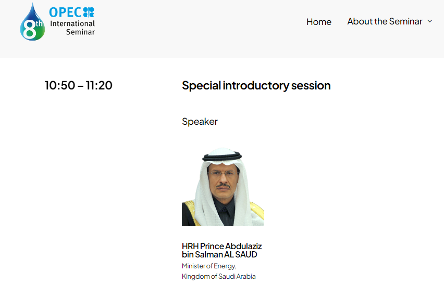Click the "Kingdom of Saudi Arabia" text
This screenshot has height=285, width=444.
click(219, 276)
